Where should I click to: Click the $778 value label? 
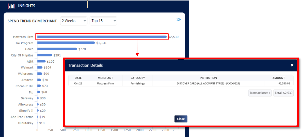[82, 49]
